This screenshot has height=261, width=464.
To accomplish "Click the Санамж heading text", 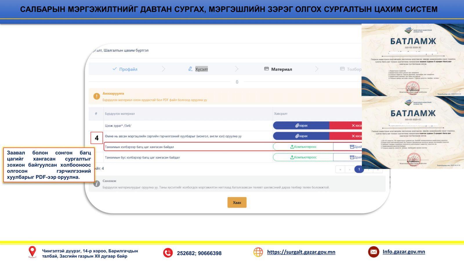I will (x=109, y=181).
